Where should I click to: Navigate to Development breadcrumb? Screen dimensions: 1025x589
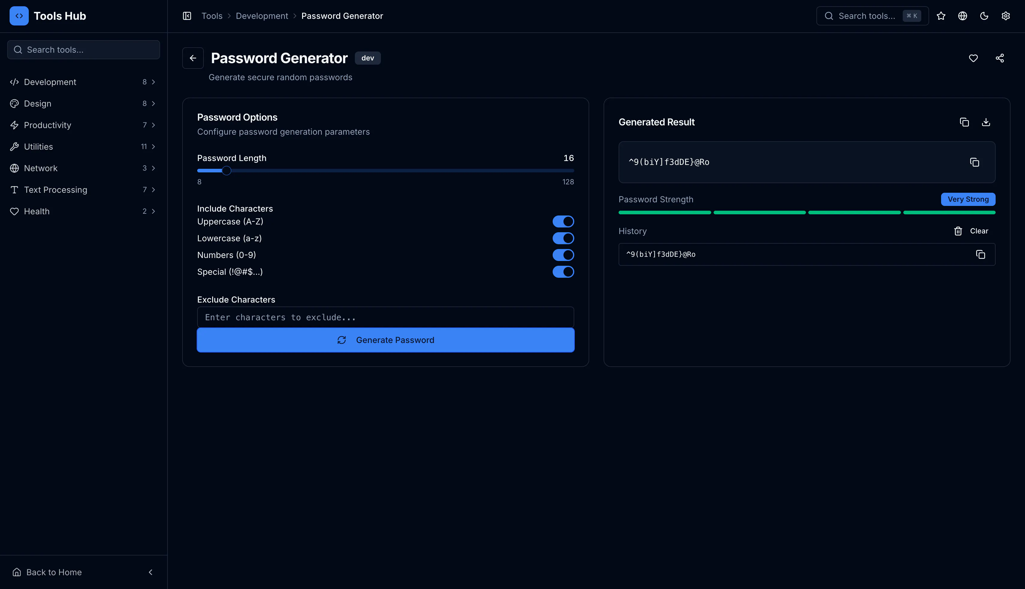tap(262, 16)
